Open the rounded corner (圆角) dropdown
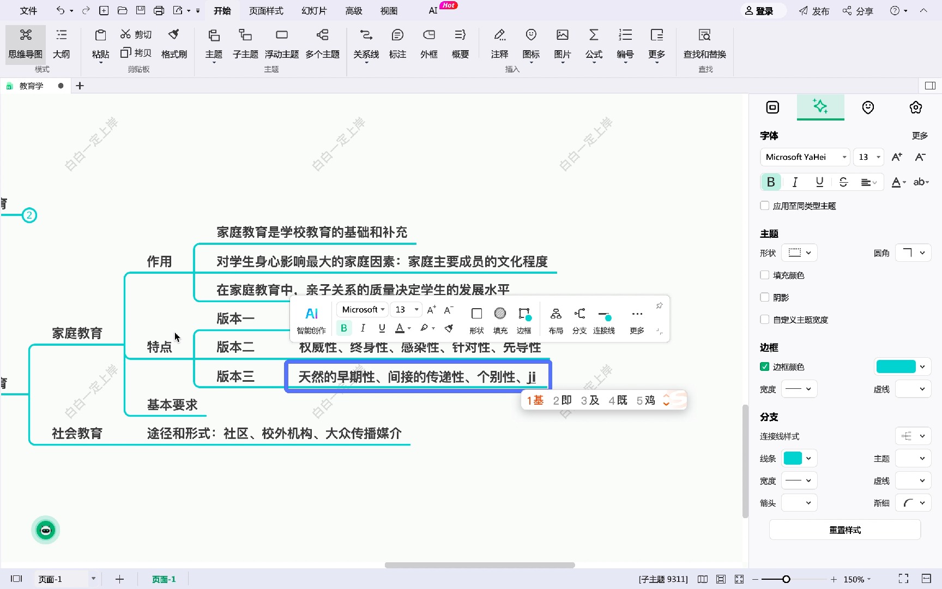The width and height of the screenshot is (942, 589). 913,253
